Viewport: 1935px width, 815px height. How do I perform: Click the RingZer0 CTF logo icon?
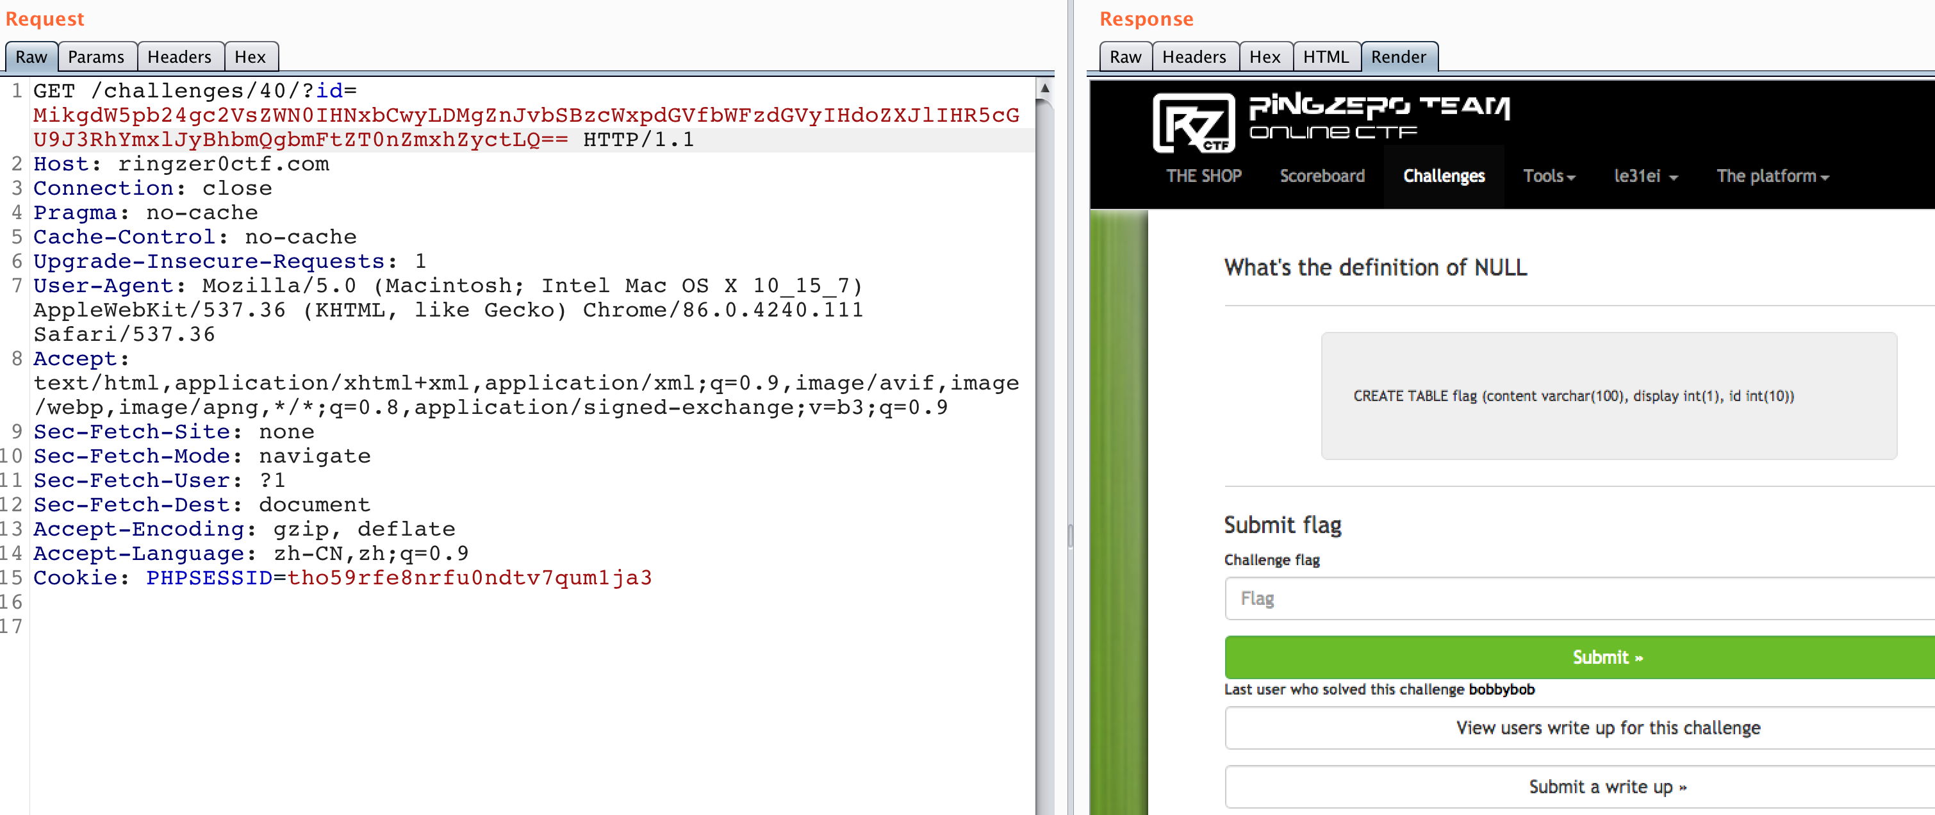(1193, 122)
